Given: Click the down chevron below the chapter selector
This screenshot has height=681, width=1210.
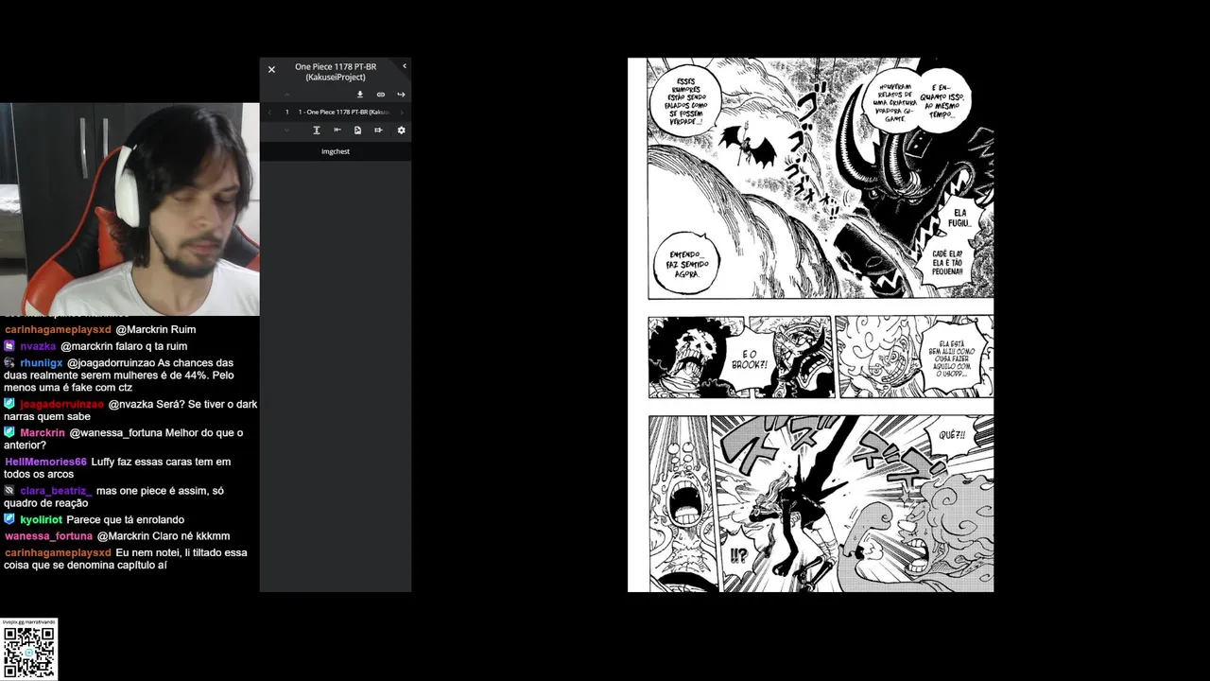Looking at the screenshot, I should coord(286,130).
